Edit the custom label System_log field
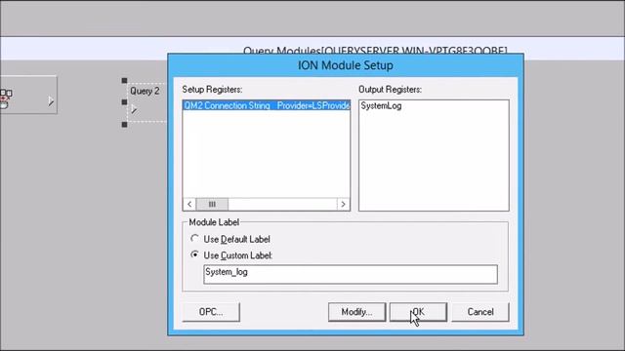 [351, 274]
